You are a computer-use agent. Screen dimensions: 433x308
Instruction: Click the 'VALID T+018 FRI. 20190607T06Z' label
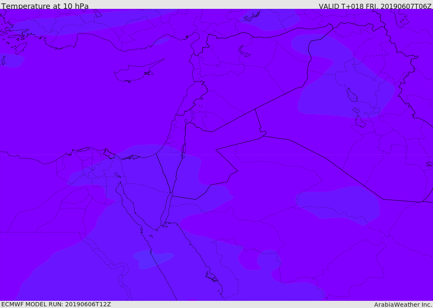click(375, 6)
